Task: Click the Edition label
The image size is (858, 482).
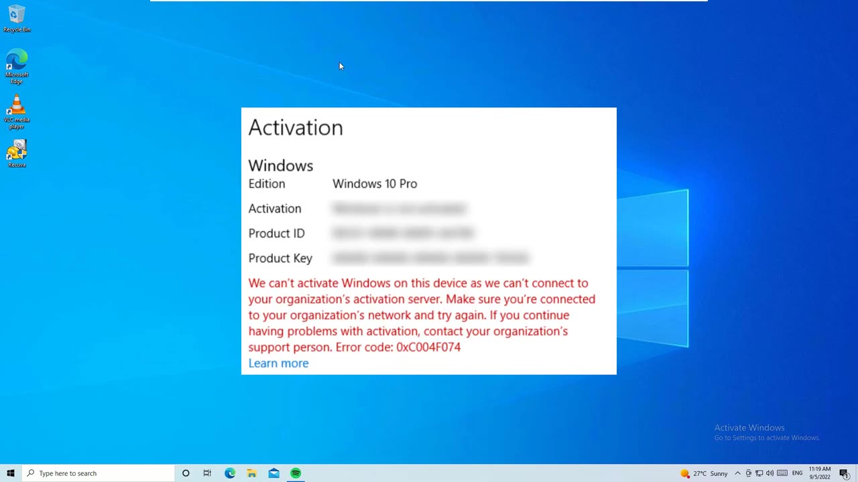Action: [267, 183]
